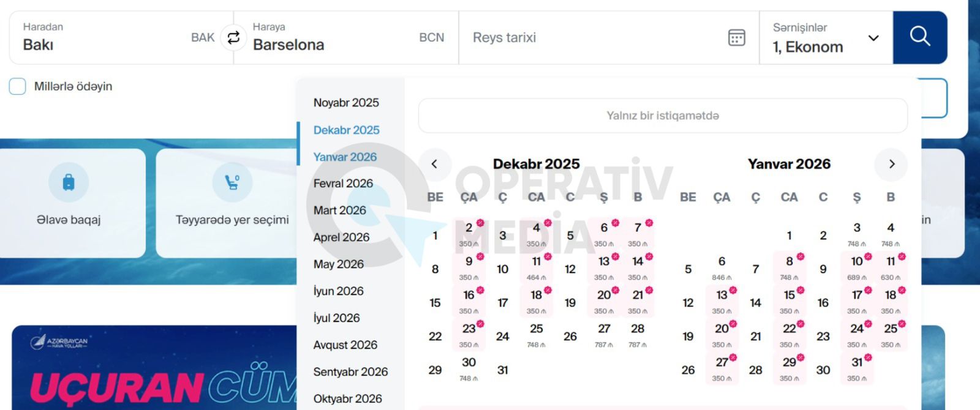Viewport: 980px width, 410px height.
Task: Choose Noyabr 2025 from month list
Action: tap(346, 103)
